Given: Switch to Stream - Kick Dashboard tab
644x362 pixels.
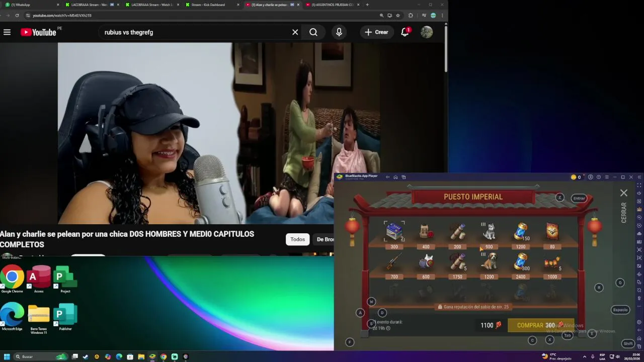Looking at the screenshot, I should 211,5.
